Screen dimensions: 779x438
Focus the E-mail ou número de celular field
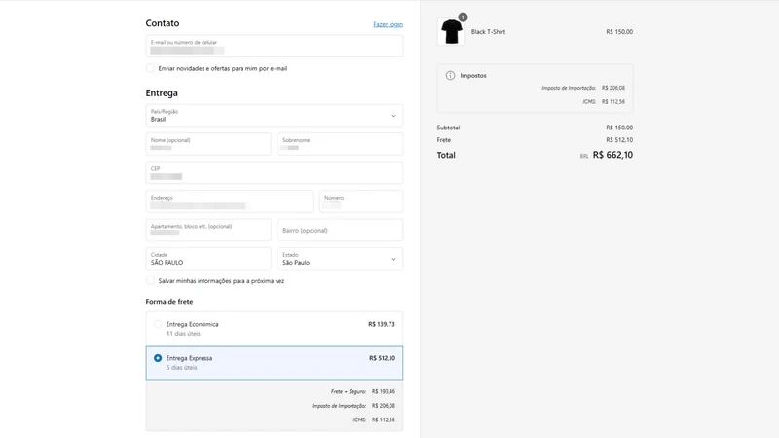coord(275,46)
